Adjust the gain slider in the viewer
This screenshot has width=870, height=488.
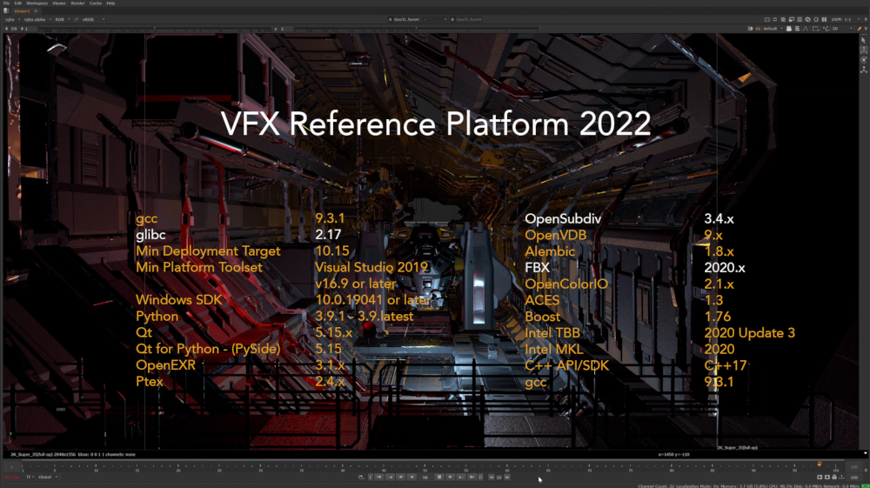156,29
